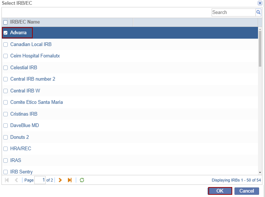Go to previous page arrow
Image resolution: width=265 pixels, height=197 pixels.
point(16,180)
